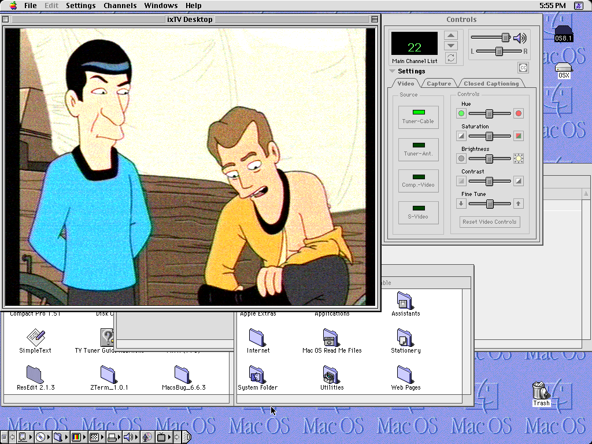Collapse the Settings disclosure triangle

pyautogui.click(x=393, y=72)
